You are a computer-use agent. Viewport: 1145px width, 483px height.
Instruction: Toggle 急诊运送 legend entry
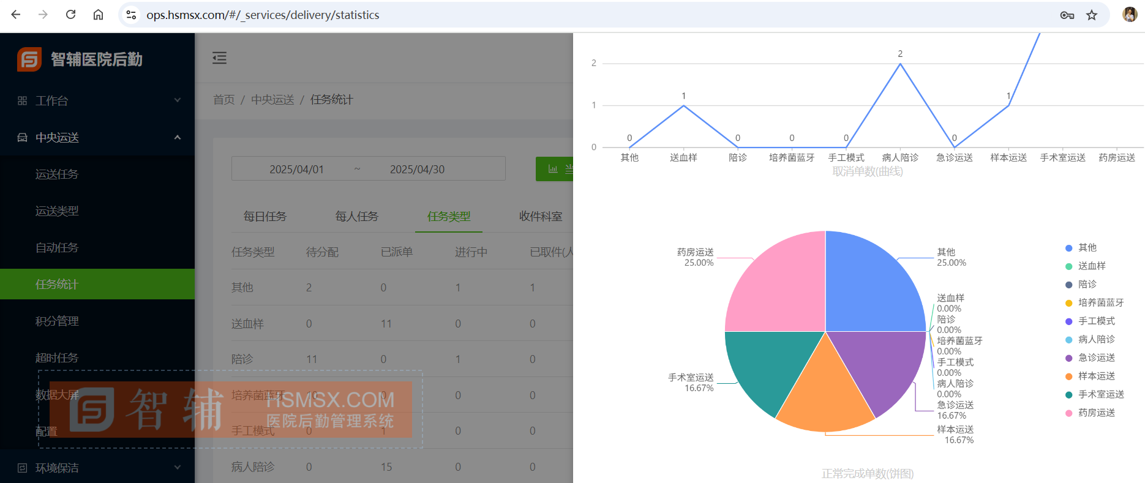pos(1096,358)
